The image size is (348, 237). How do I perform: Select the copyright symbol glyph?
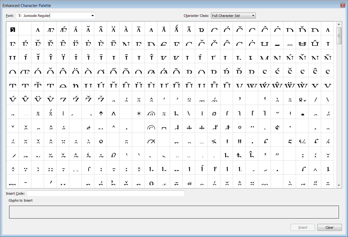point(151,127)
